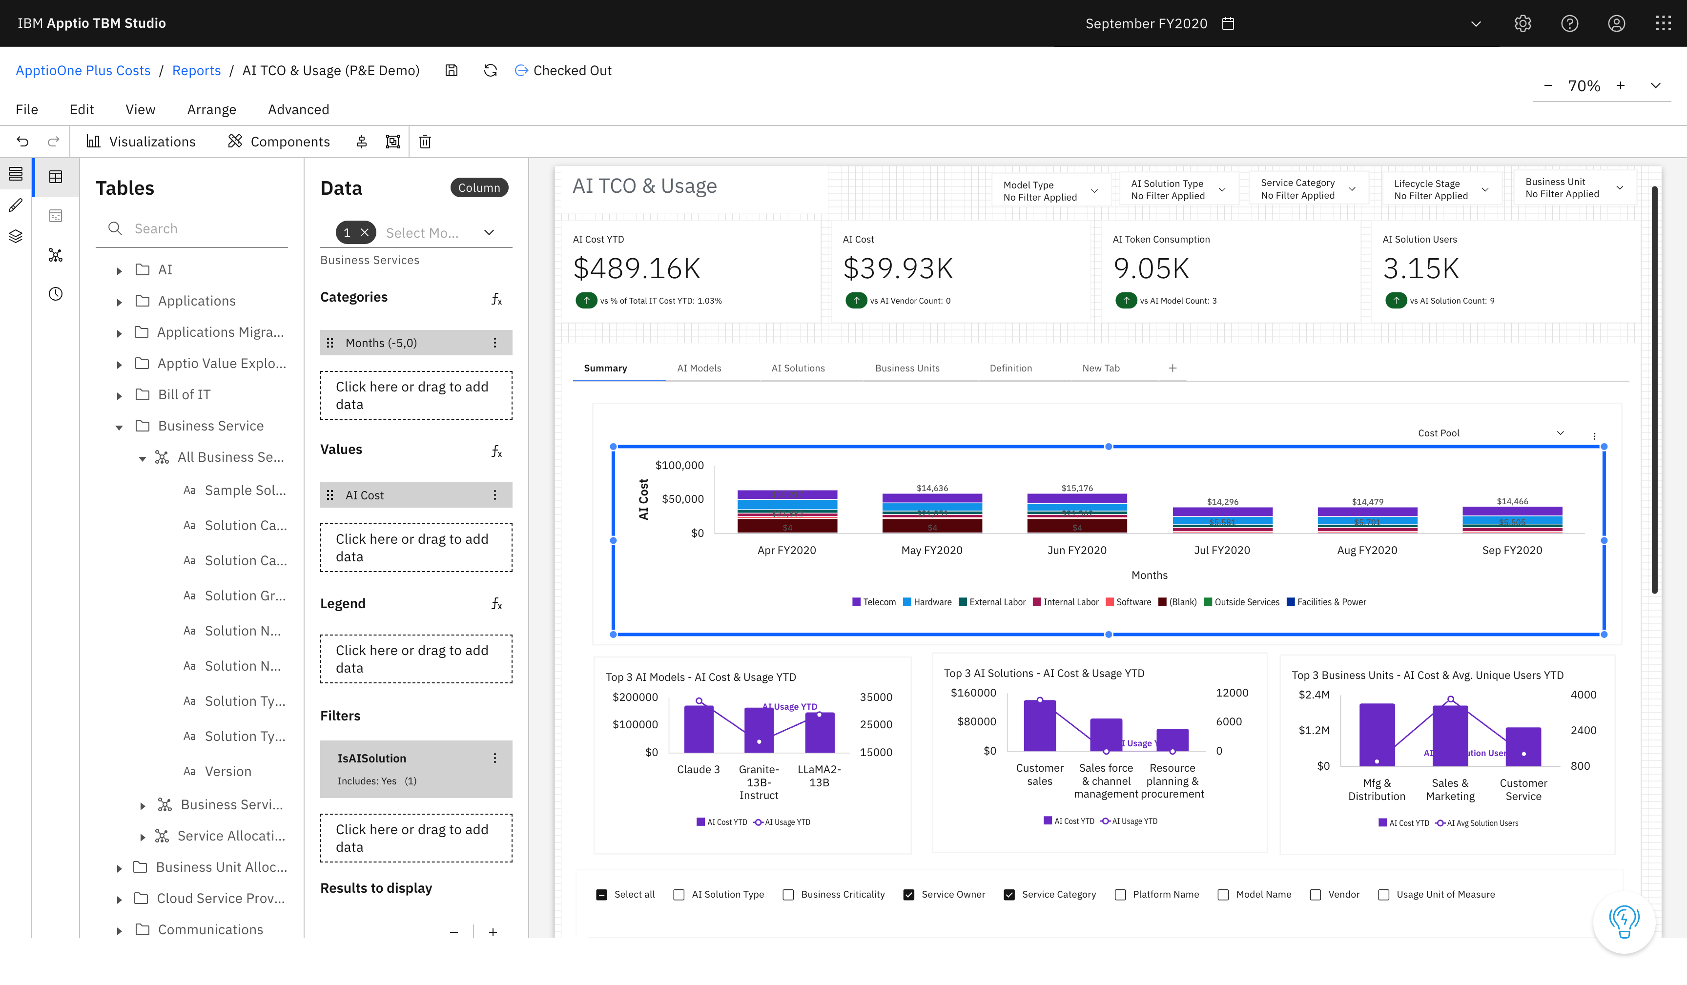Click the calendar icon next to September FY2020

(1228, 23)
